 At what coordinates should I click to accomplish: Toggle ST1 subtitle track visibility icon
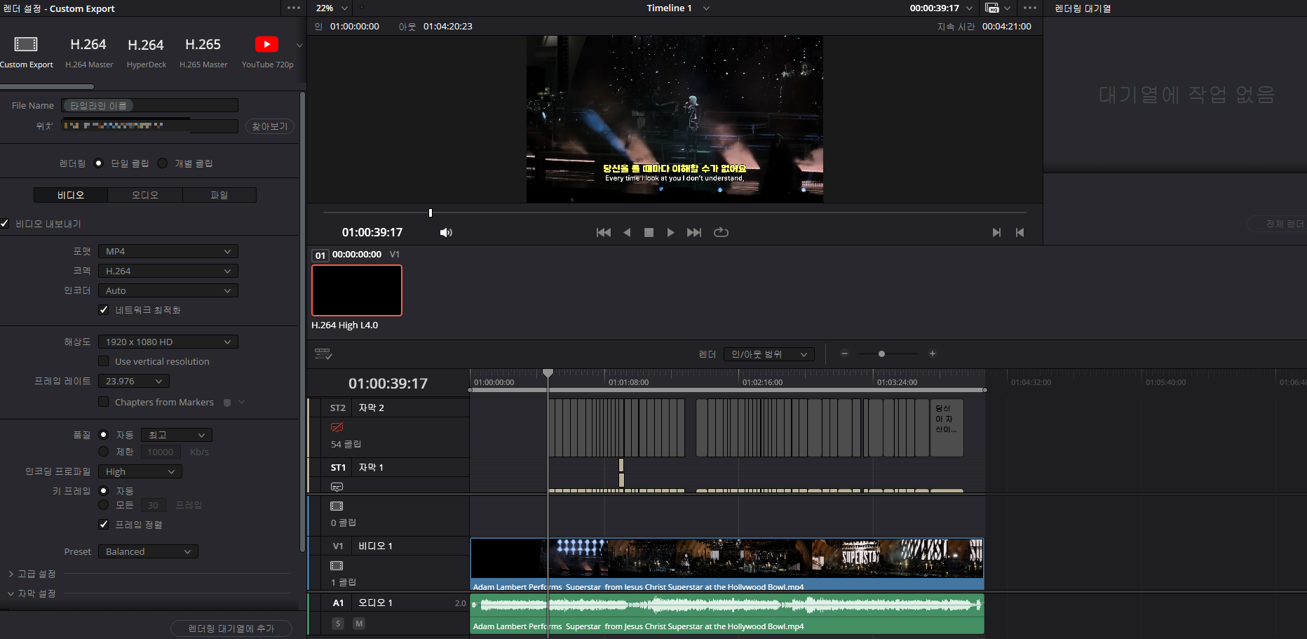[x=337, y=487]
